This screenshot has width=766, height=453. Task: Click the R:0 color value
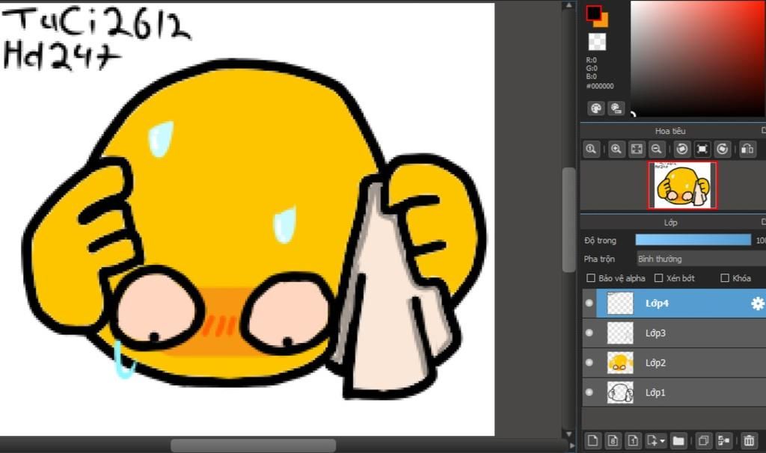pos(591,60)
